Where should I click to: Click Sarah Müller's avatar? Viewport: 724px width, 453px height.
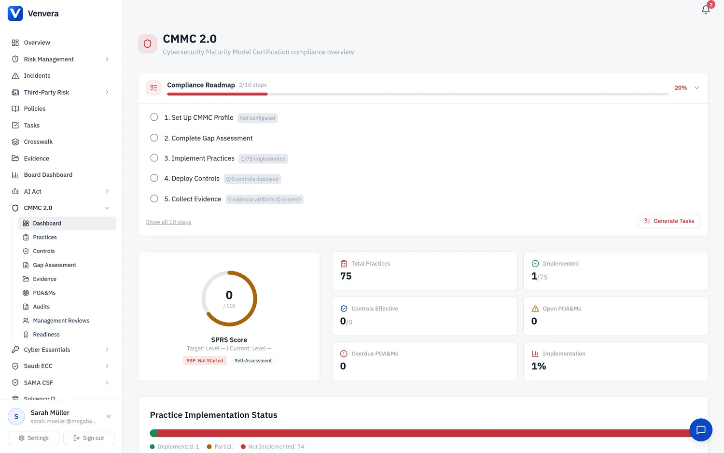point(16,416)
